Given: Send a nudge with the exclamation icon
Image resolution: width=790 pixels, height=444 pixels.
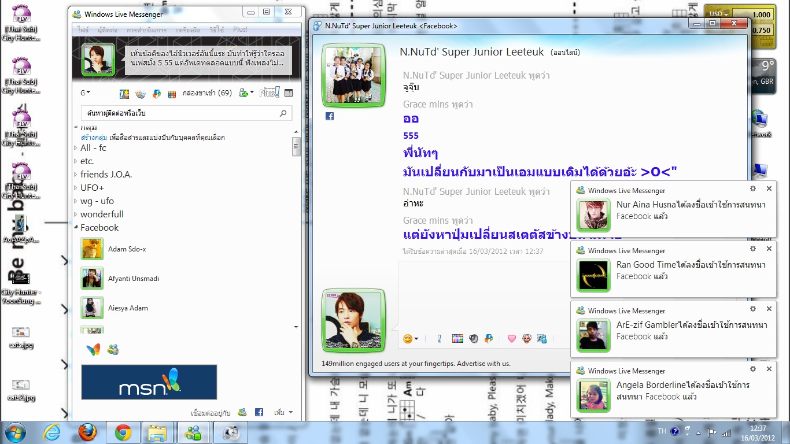Looking at the screenshot, I should [439, 339].
